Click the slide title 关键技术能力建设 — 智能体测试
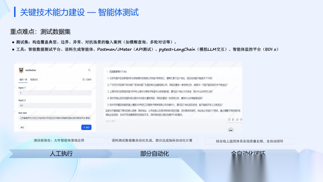Viewport: 323px width, 182px height. 79,12
